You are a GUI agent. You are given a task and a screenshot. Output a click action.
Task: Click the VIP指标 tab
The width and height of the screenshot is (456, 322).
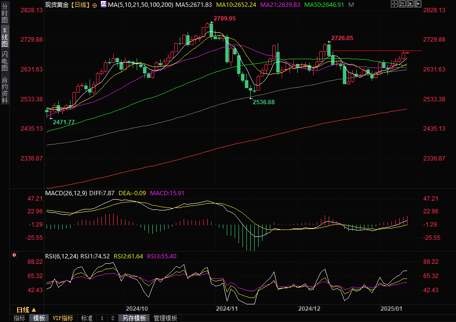pos(63,318)
